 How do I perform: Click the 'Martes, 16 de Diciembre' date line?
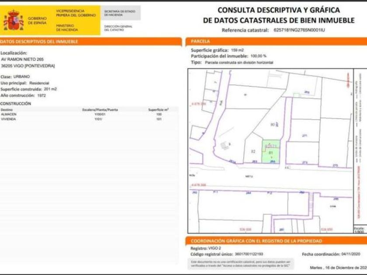click(x=339, y=268)
